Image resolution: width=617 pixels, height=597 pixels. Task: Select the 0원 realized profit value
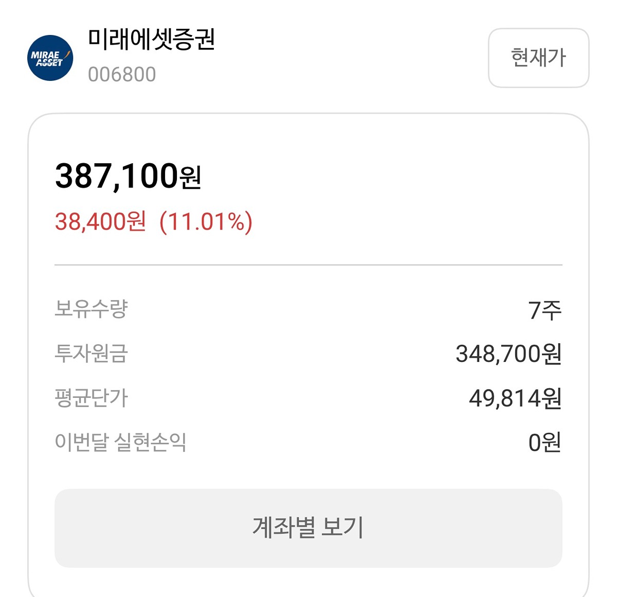coord(545,443)
